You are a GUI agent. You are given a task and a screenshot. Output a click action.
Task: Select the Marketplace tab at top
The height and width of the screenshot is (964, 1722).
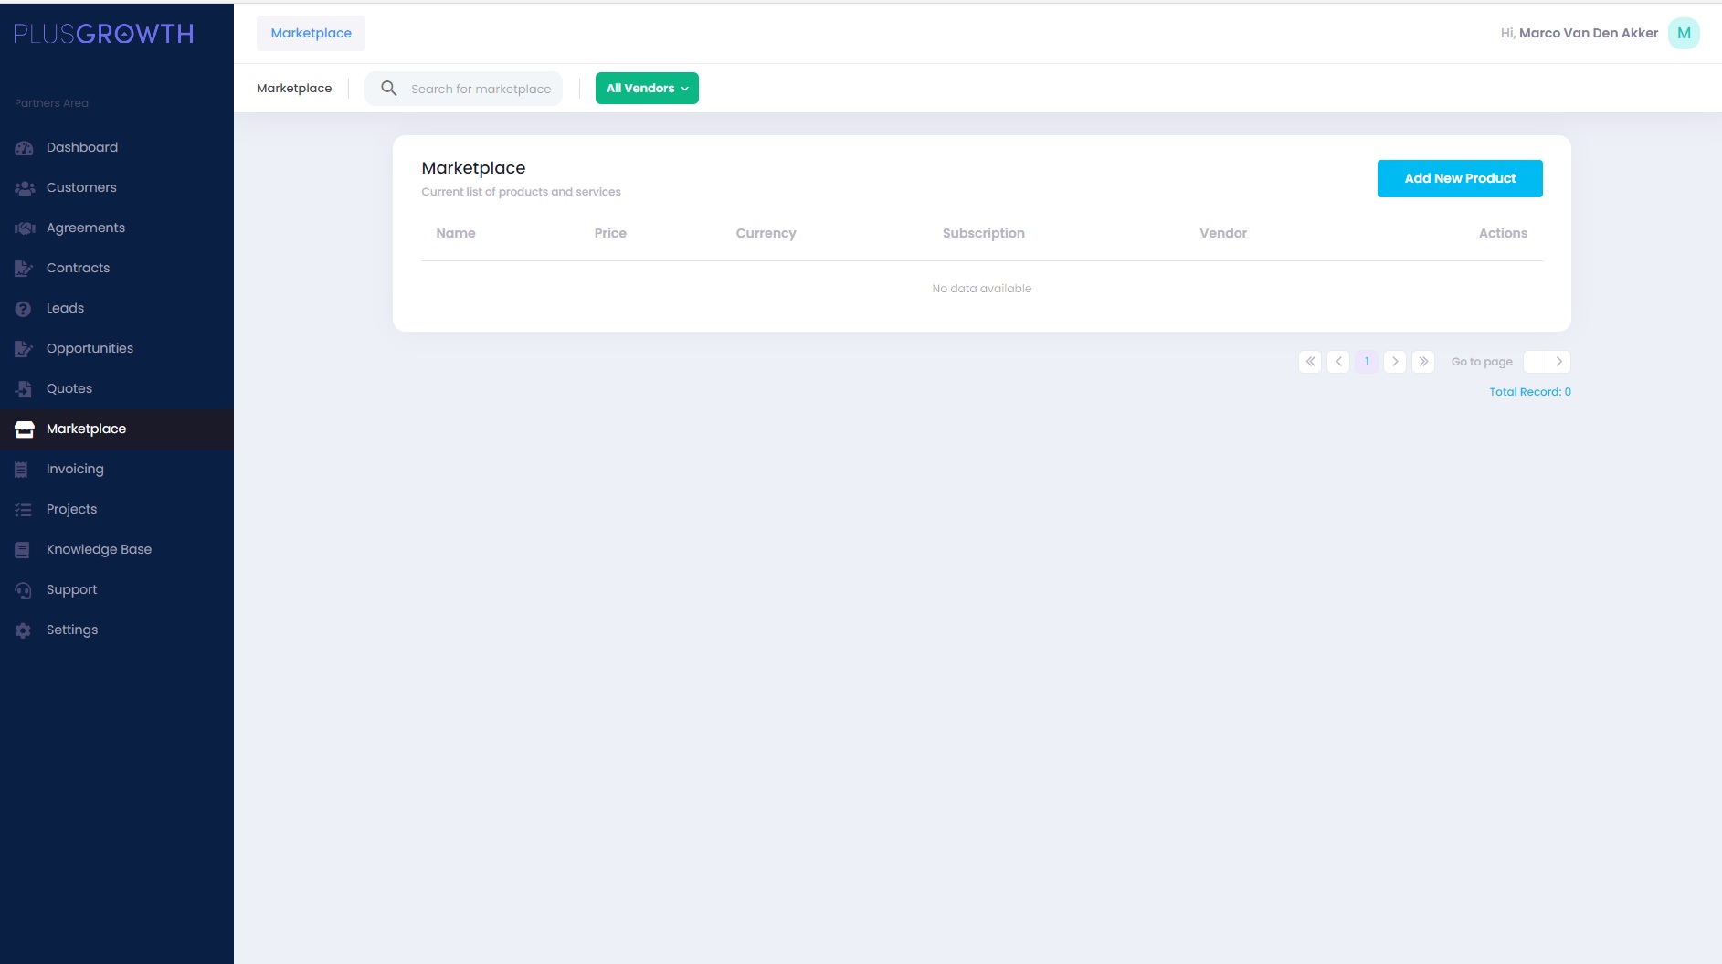tap(311, 33)
